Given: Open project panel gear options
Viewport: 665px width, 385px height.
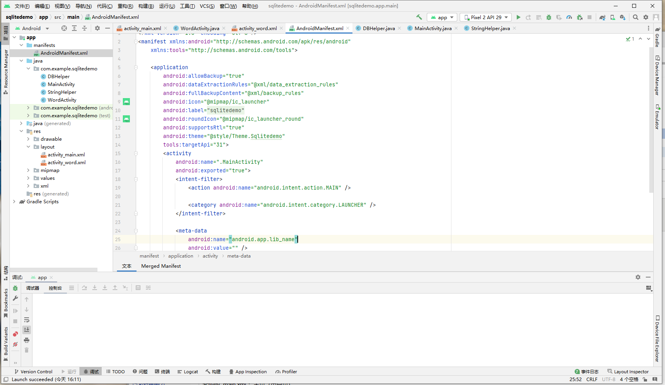Looking at the screenshot, I should coord(97,28).
